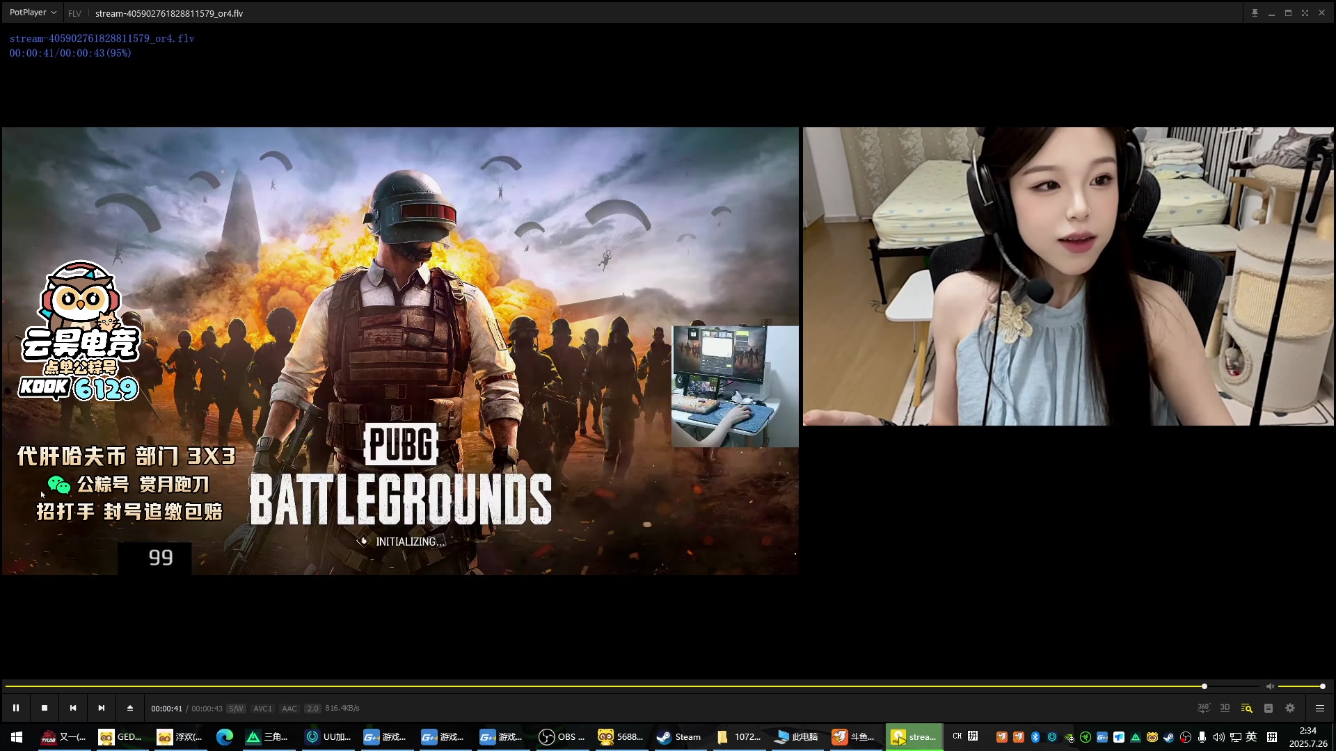Toggle 360 degree video mode
Viewport: 1336px width, 751px height.
click(1204, 708)
